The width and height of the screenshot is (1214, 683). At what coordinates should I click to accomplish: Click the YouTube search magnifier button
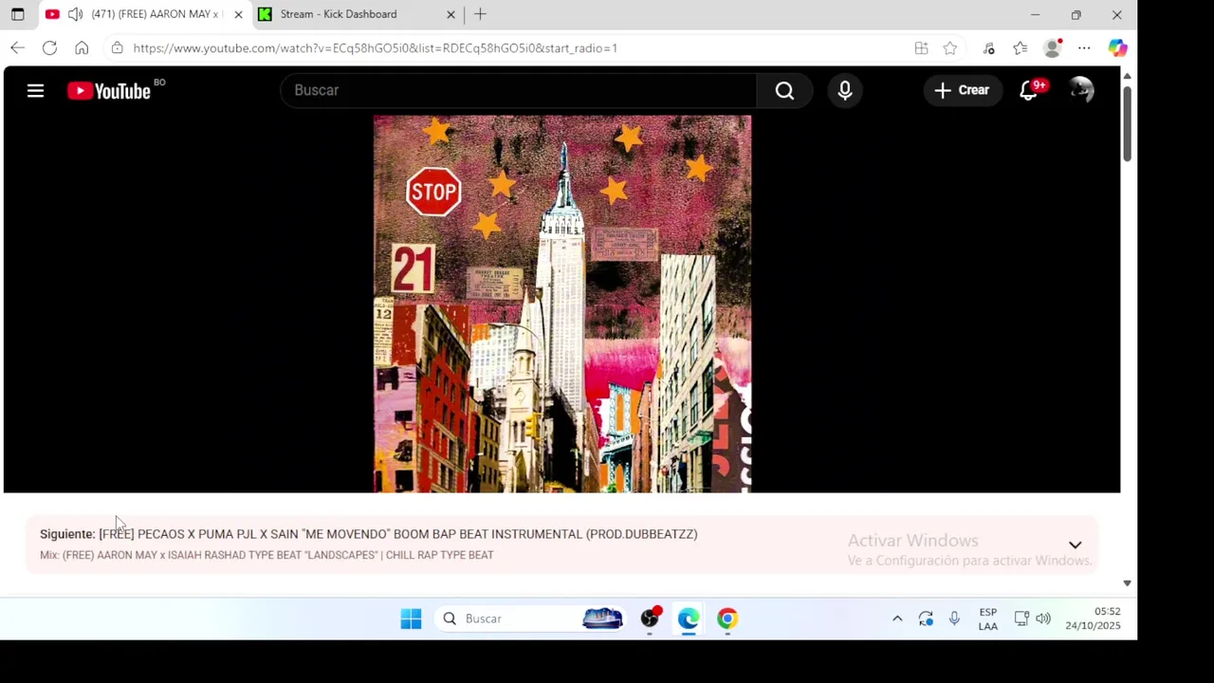tap(784, 90)
